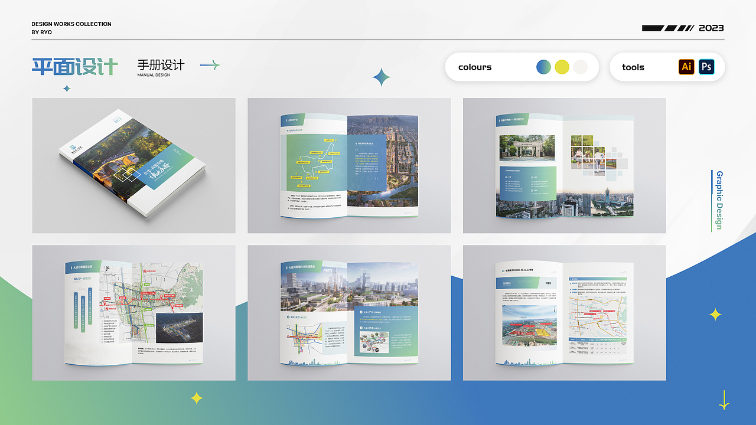Select the yellow colour swatch
The height and width of the screenshot is (425, 756).
(x=562, y=67)
